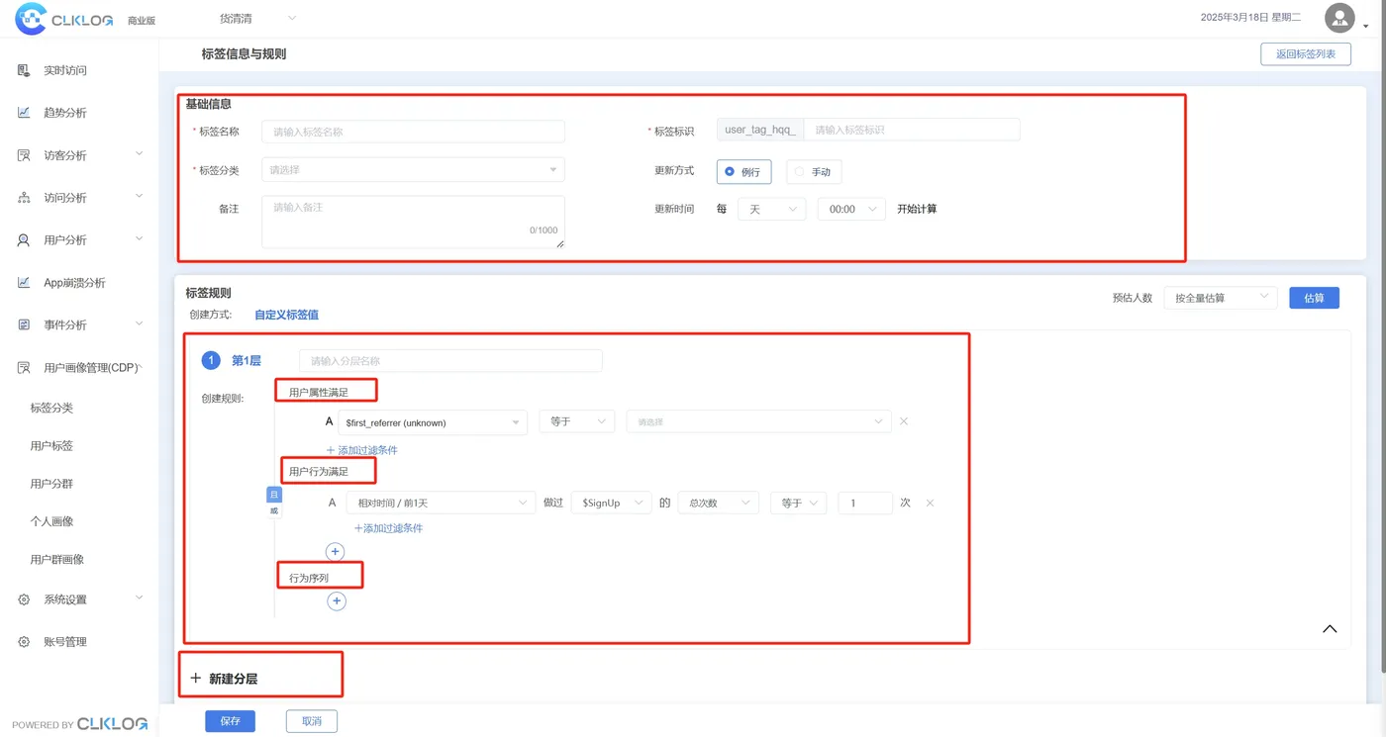Viewport: 1386px width, 737px height.
Task: Switch rule logic to 或
Action: 274,510
